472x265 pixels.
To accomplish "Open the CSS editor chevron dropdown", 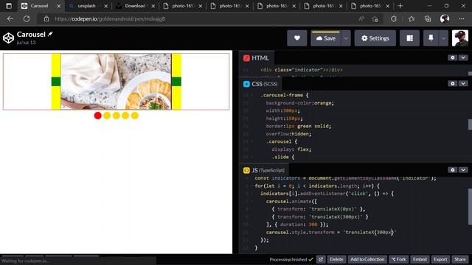I will pos(463,83).
